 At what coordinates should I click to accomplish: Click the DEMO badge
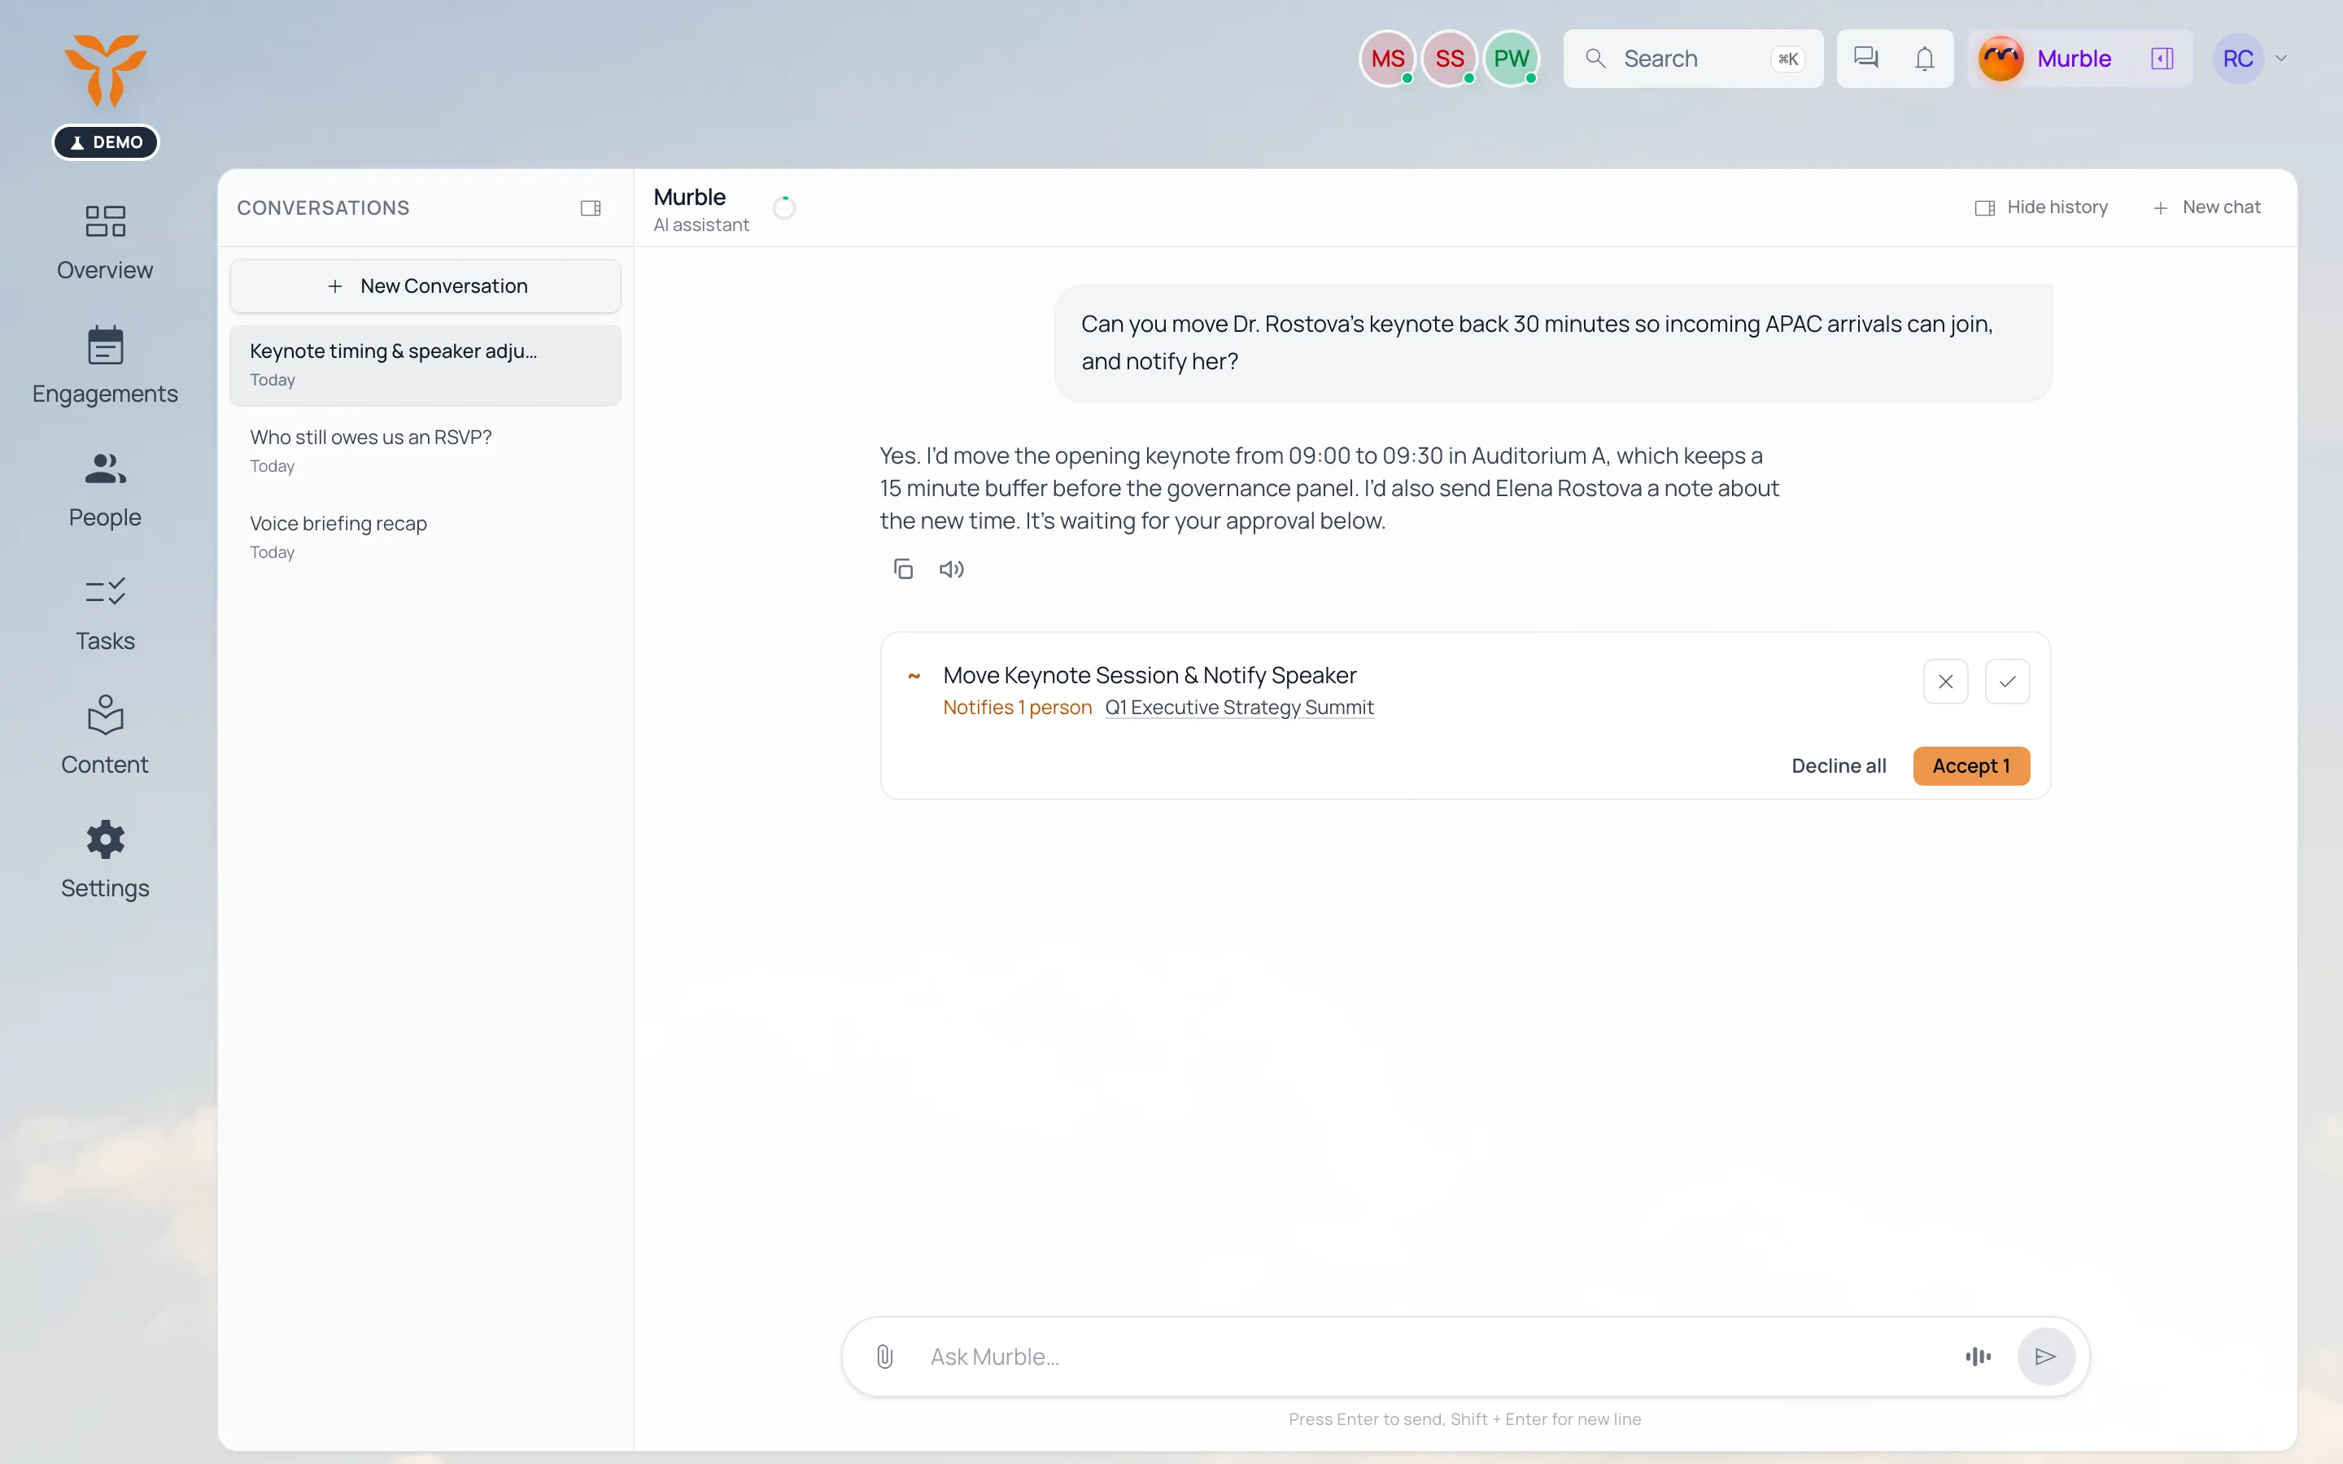[x=106, y=142]
